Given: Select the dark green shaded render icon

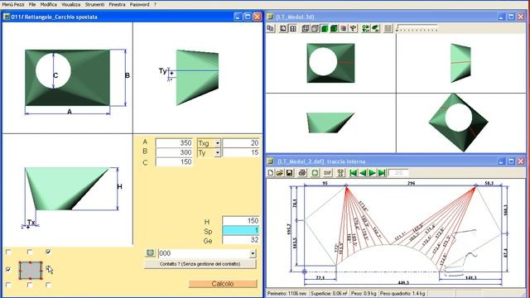Looking at the screenshot, I should tap(334, 29).
